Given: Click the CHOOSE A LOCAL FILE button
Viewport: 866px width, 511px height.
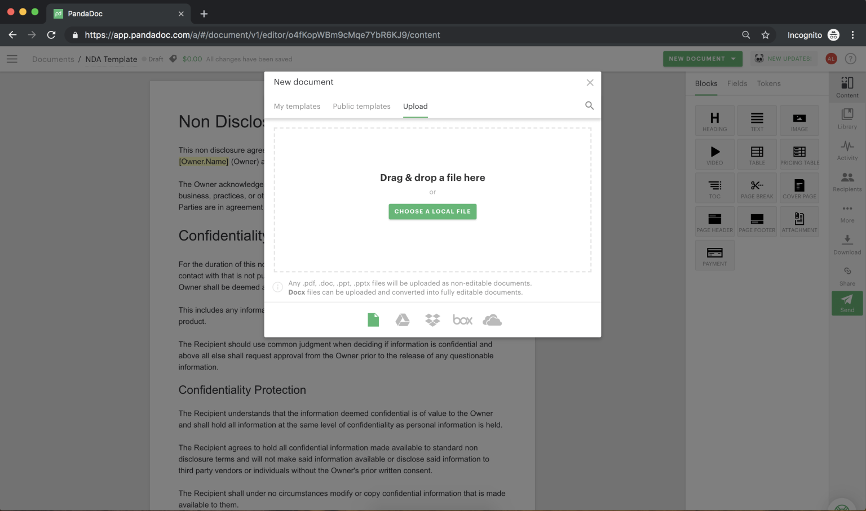Looking at the screenshot, I should tap(432, 211).
